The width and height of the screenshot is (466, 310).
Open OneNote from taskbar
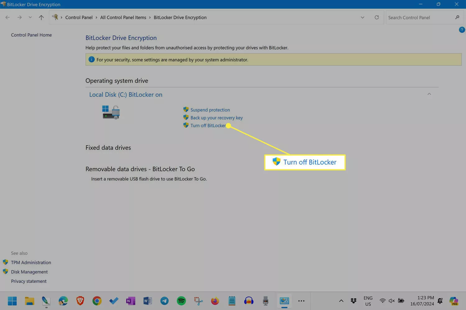131,301
